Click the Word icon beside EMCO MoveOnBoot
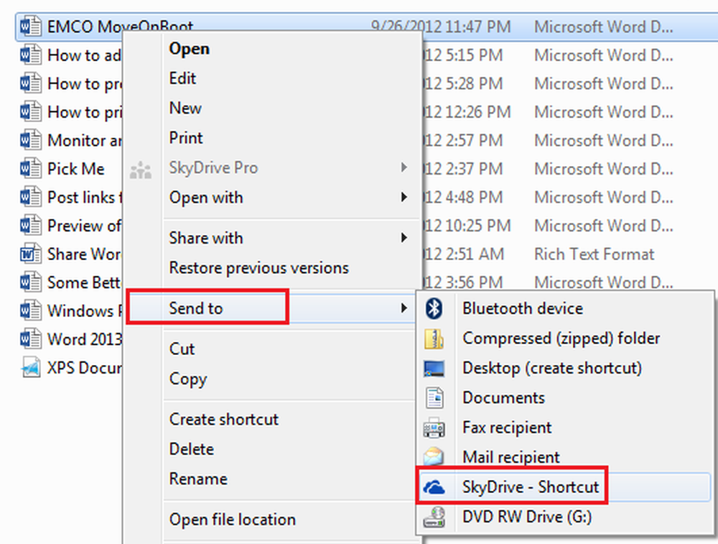 point(31,27)
